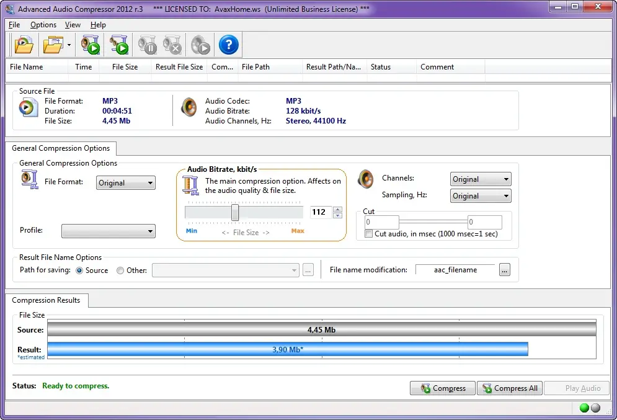The height and width of the screenshot is (420, 617).
Task: Open the Help menu
Action: click(x=98, y=25)
